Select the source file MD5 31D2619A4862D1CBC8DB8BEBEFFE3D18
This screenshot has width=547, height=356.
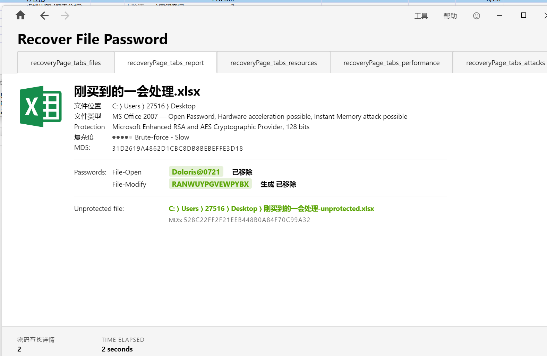tap(177, 149)
